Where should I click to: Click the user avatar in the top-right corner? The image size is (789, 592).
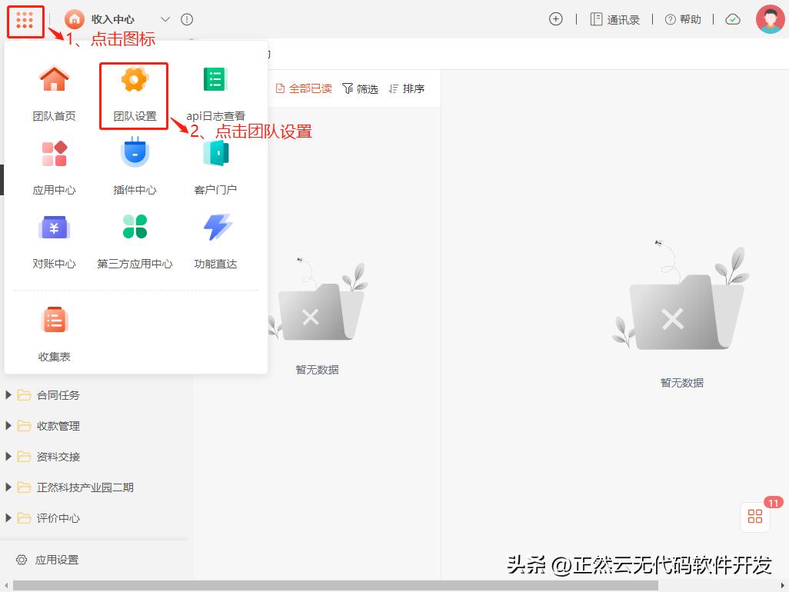(x=771, y=19)
